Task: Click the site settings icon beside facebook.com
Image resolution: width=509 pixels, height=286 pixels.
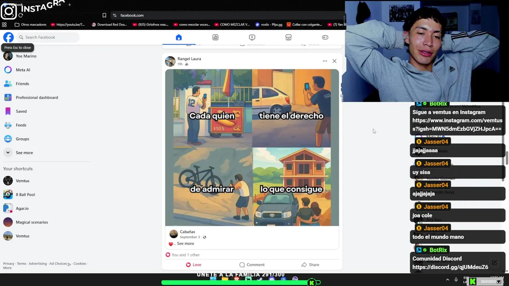Action: coord(115,15)
